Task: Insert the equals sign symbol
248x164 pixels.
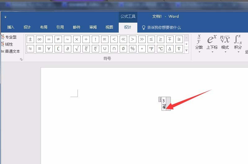Action: (49, 39)
